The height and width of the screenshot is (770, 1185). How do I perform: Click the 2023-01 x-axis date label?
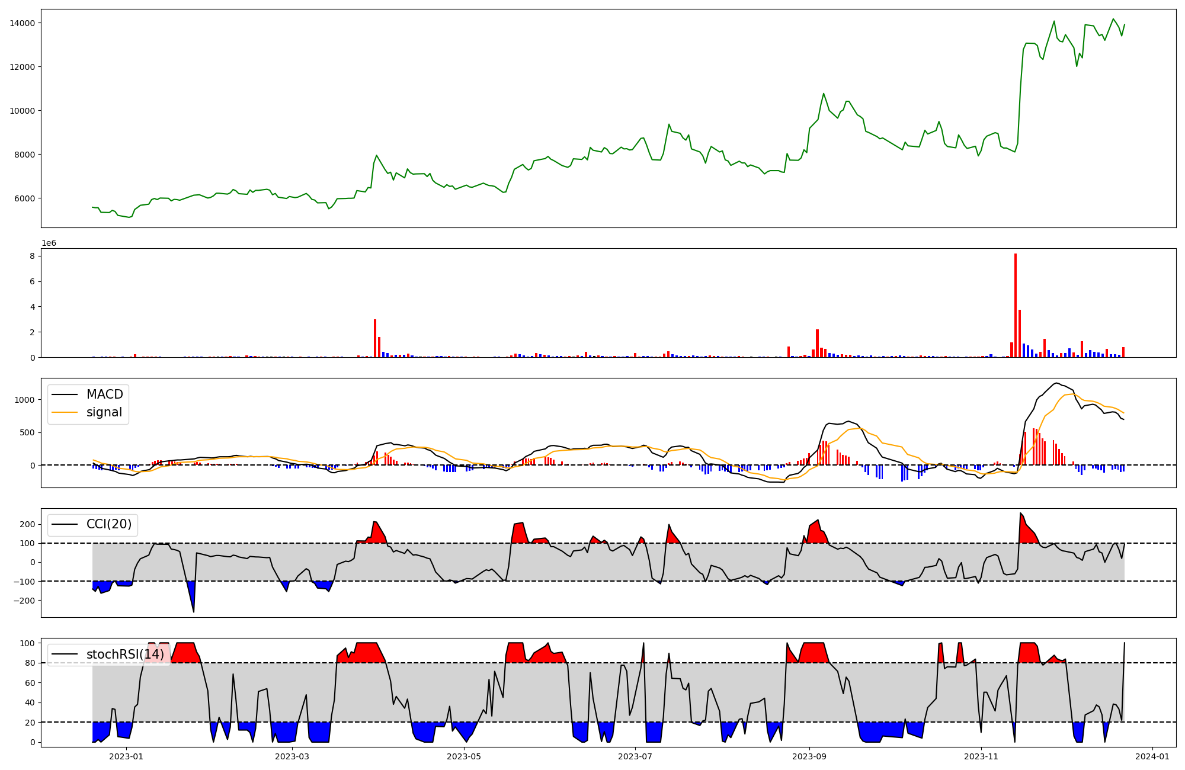tap(126, 756)
